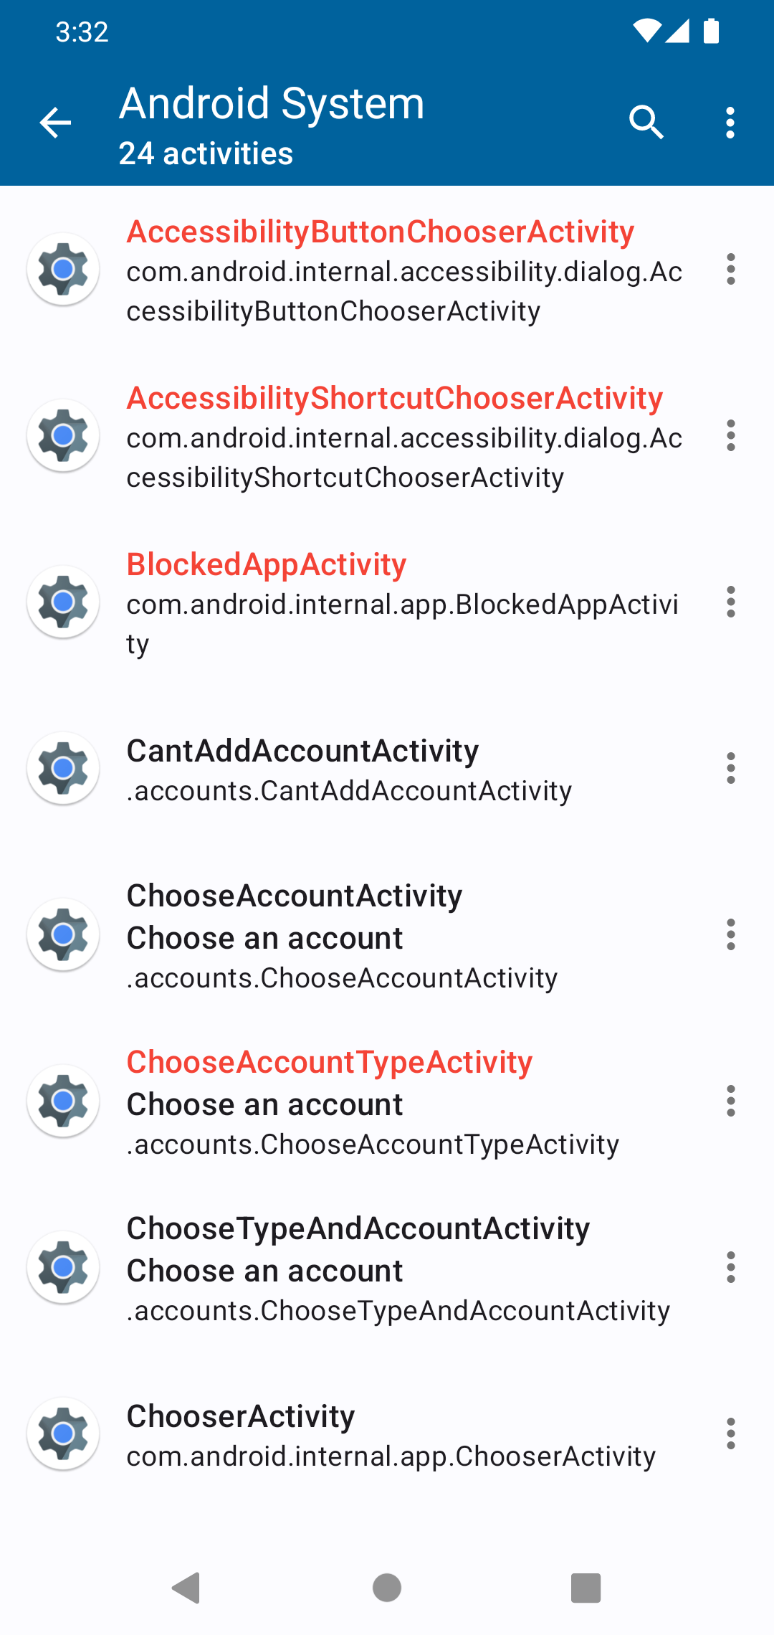Image resolution: width=774 pixels, height=1635 pixels.
Task: Tap gear icon beside ChooseTypeAndAccountActivity
Action: pos(63,1268)
